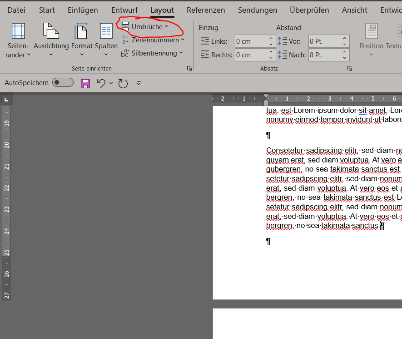Open the Position dropdown

(x=371, y=40)
